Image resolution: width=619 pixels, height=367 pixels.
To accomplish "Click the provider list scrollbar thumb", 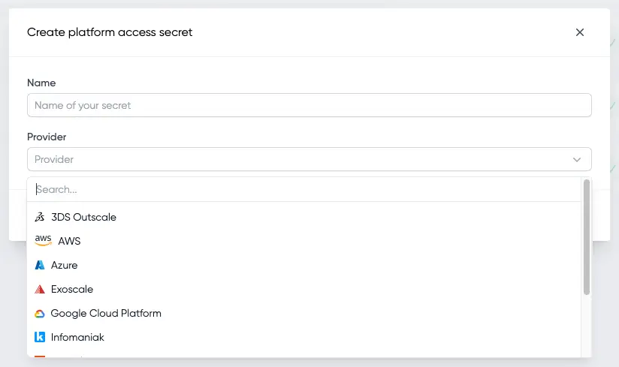I will (x=586, y=237).
